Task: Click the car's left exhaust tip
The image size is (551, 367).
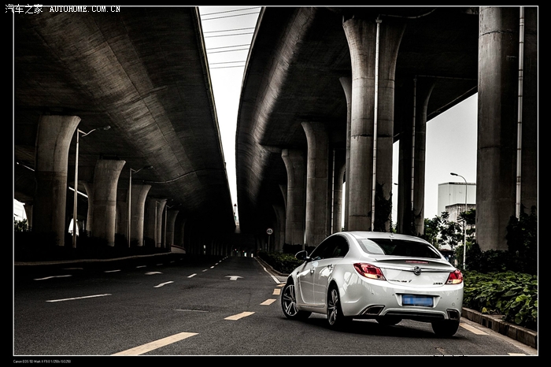Action: [x=374, y=311]
